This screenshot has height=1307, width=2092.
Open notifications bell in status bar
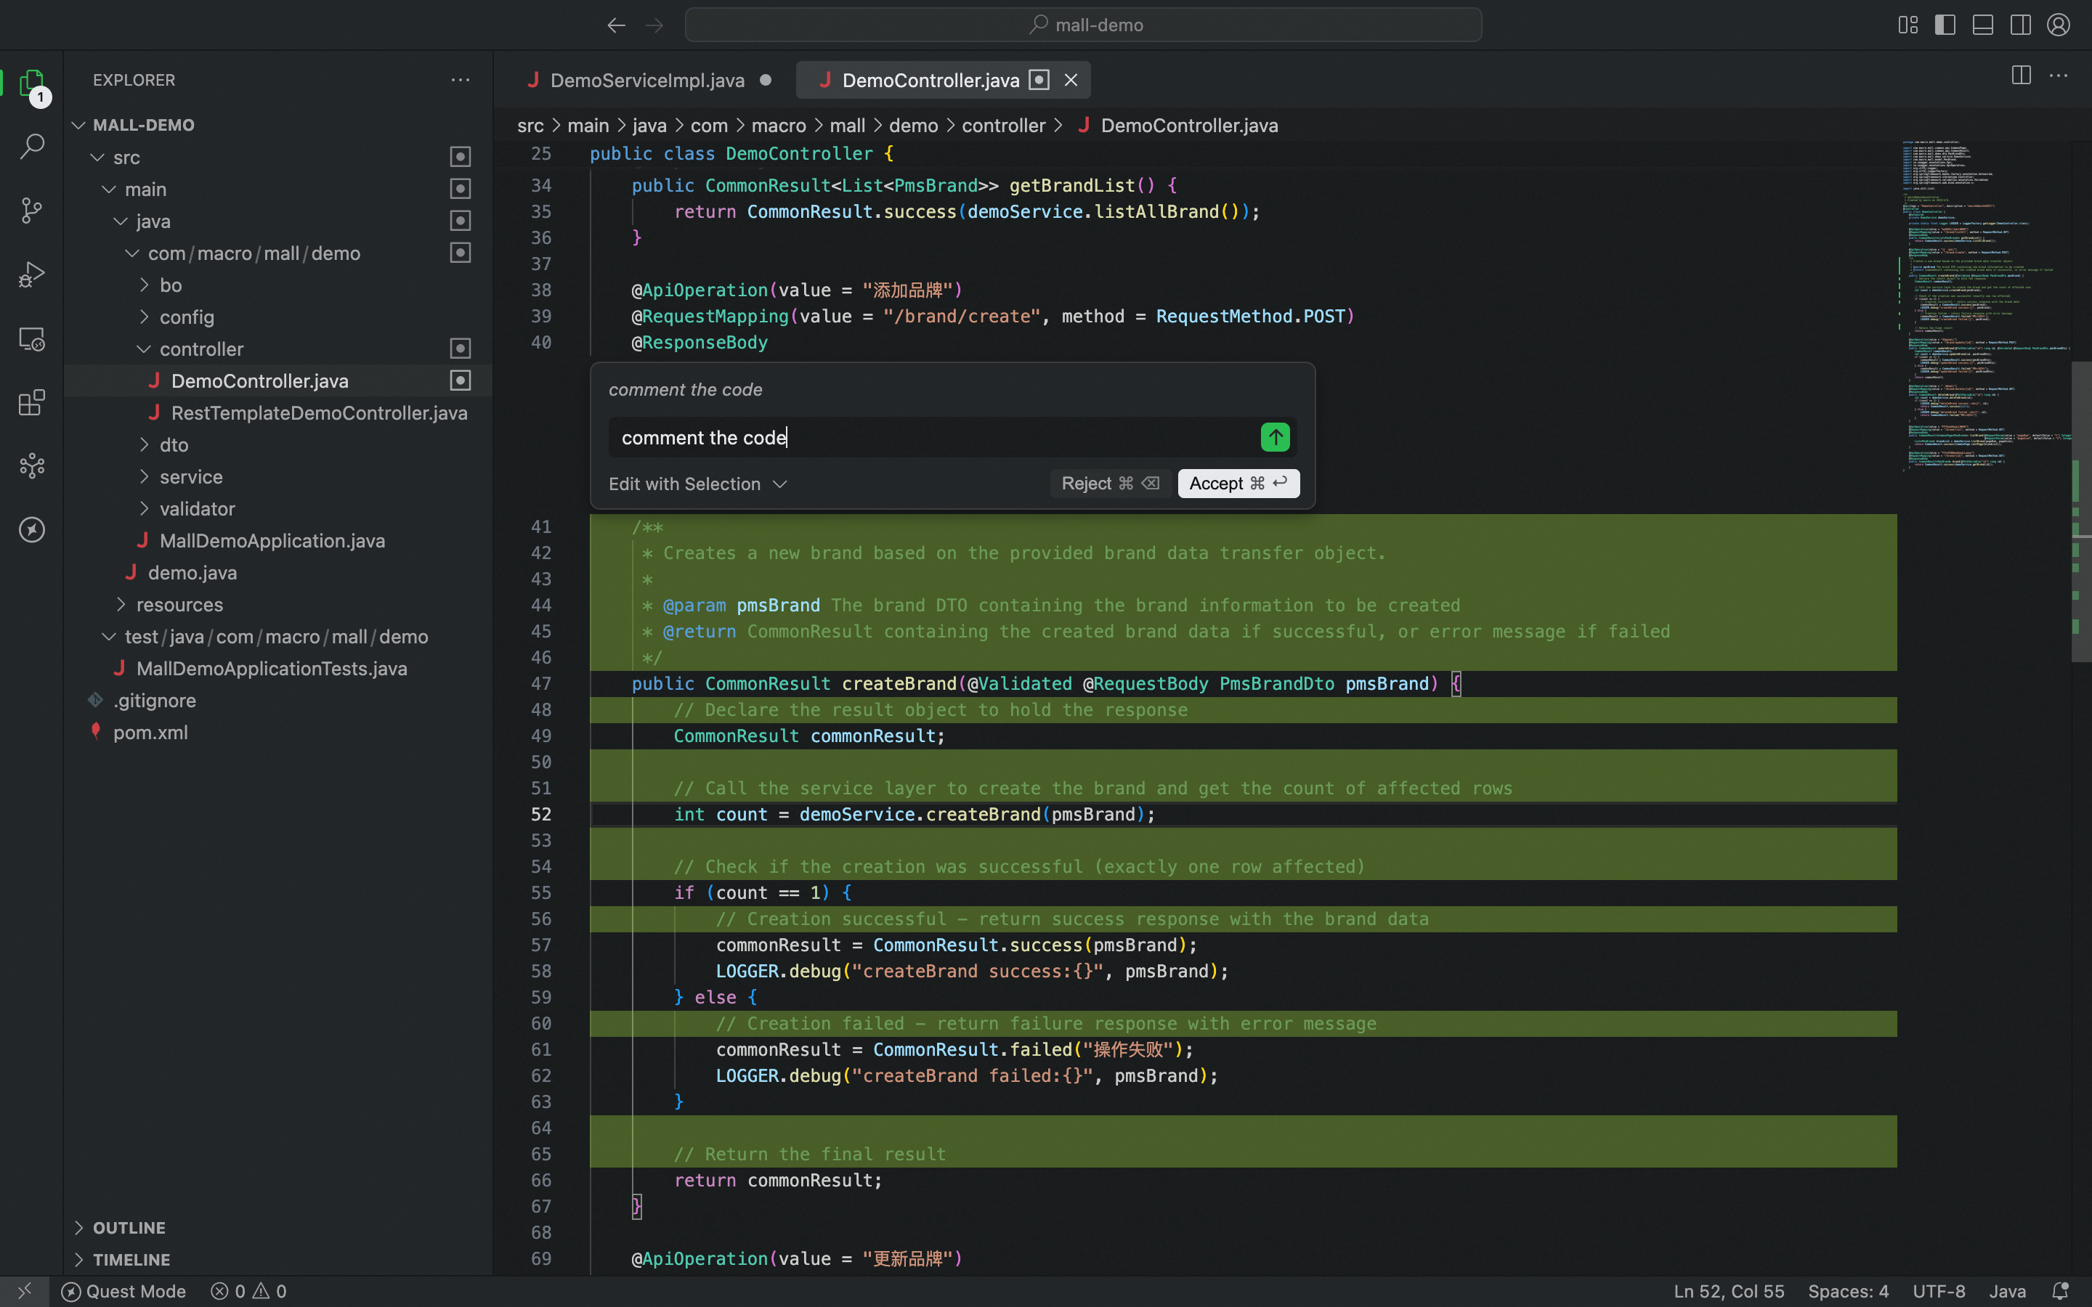[2060, 1290]
